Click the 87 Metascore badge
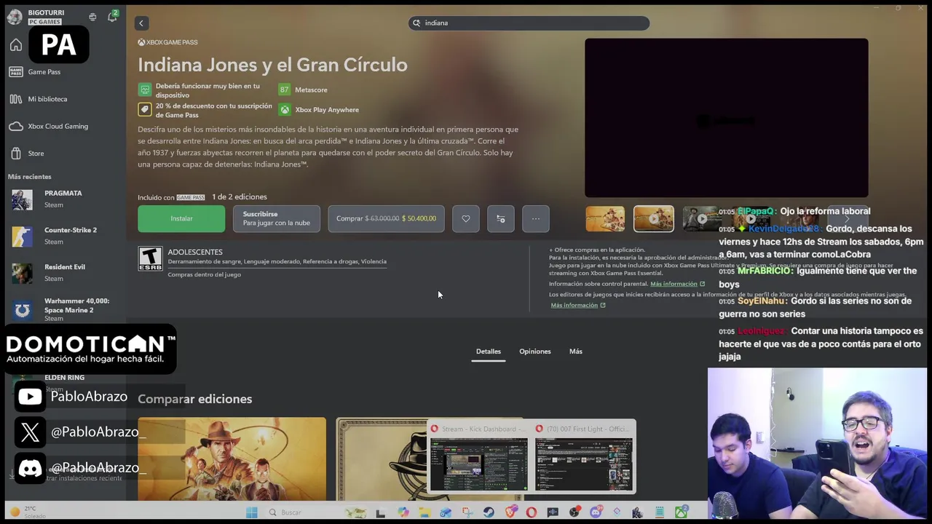 (x=284, y=90)
